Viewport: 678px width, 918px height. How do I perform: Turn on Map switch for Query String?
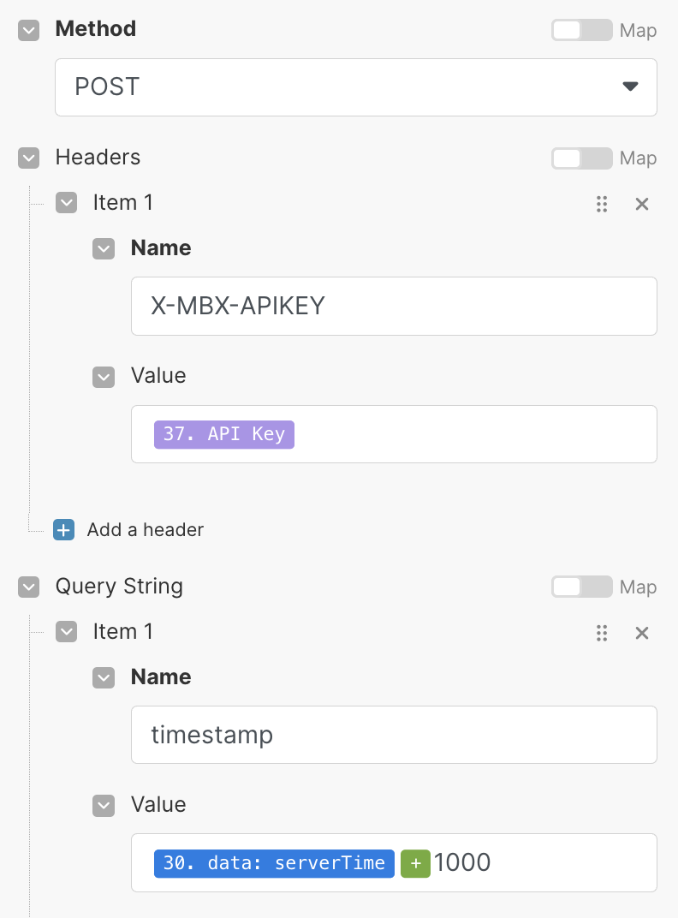point(582,587)
